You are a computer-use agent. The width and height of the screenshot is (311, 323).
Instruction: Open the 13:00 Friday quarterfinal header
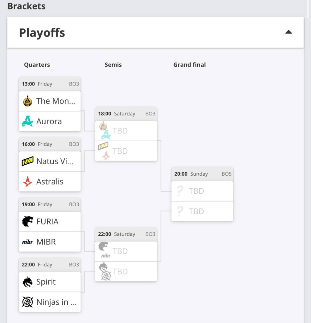click(x=50, y=84)
